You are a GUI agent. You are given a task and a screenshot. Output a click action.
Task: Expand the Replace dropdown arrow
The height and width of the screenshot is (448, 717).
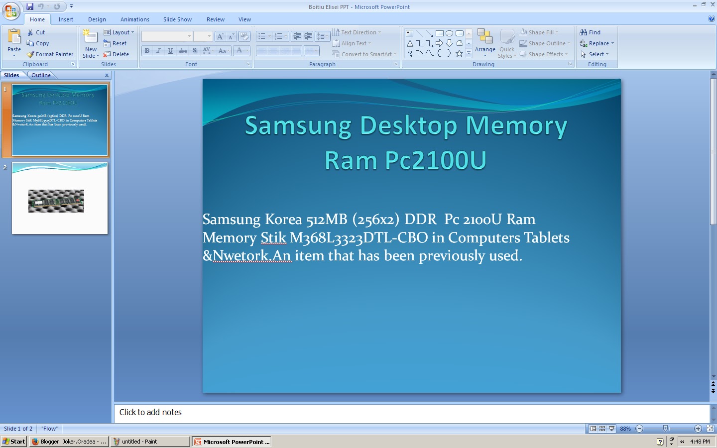point(612,43)
